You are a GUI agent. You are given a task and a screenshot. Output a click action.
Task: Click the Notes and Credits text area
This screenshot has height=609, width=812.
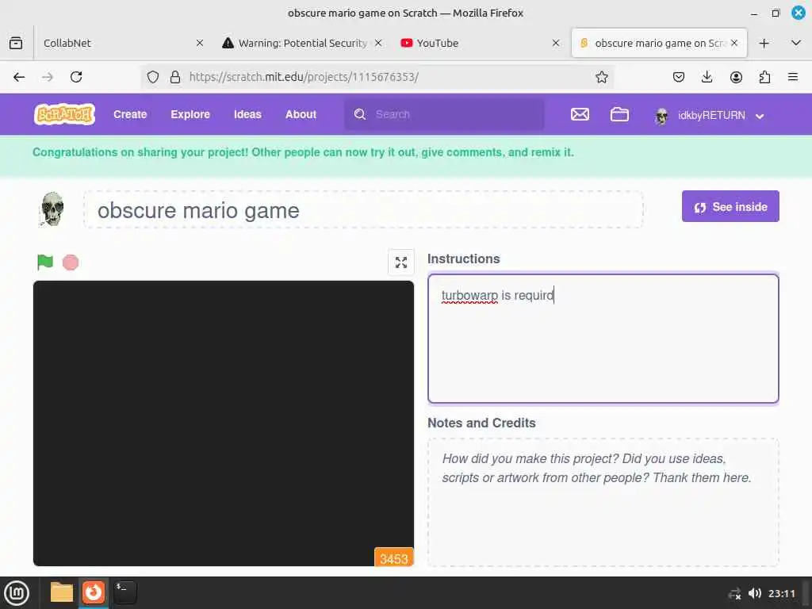tap(603, 502)
